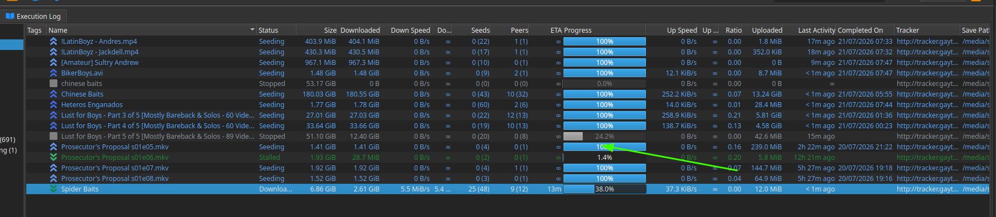This screenshot has height=217, width=996.
Task: Click seeding icon beside BikerBoys.avi
Action: [54, 73]
